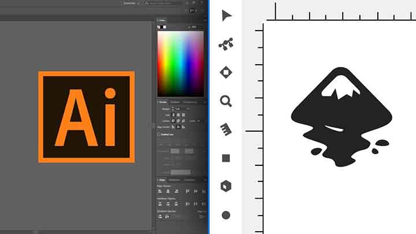Click Horizontal Distribute Right in Distribute Objects

point(204,204)
